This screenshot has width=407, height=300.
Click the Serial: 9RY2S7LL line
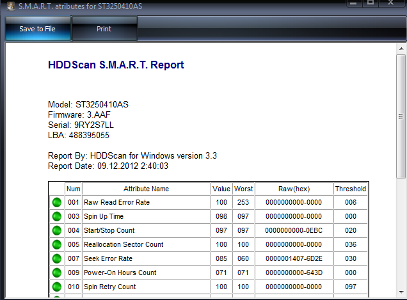(x=81, y=125)
